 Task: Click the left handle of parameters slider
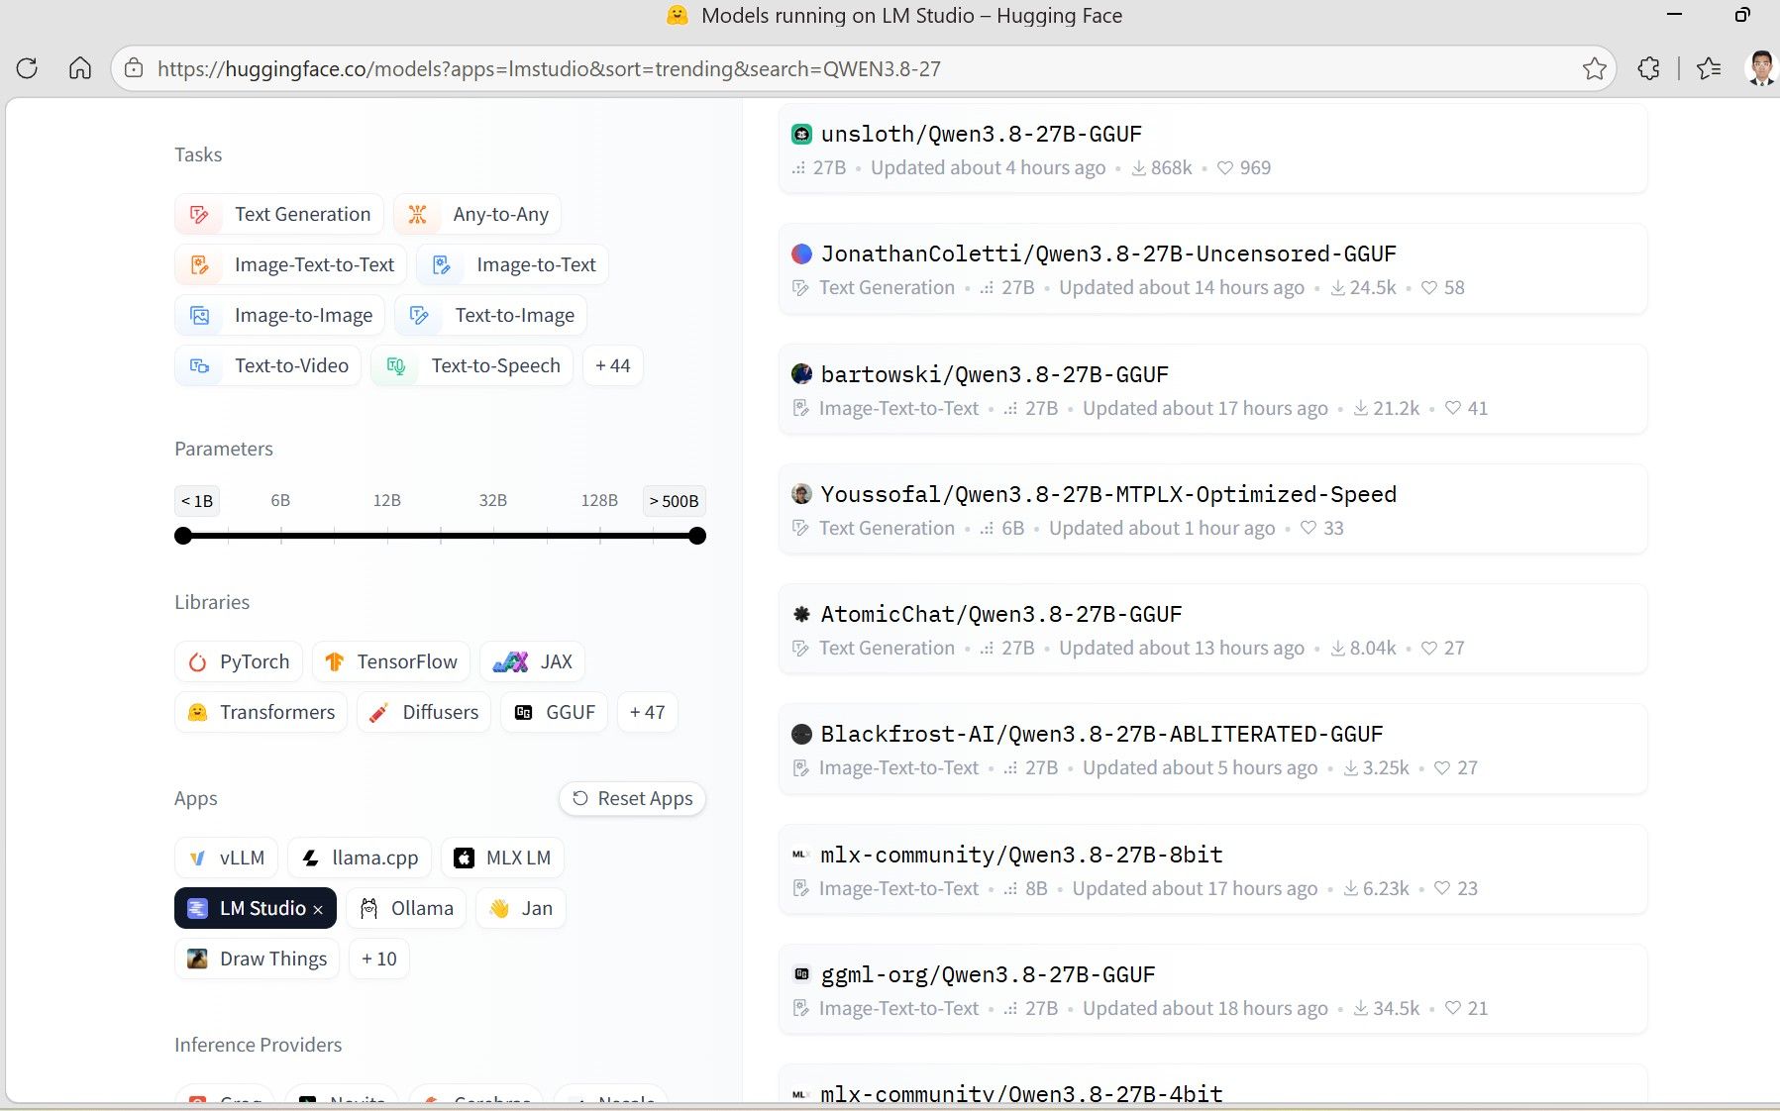183,536
